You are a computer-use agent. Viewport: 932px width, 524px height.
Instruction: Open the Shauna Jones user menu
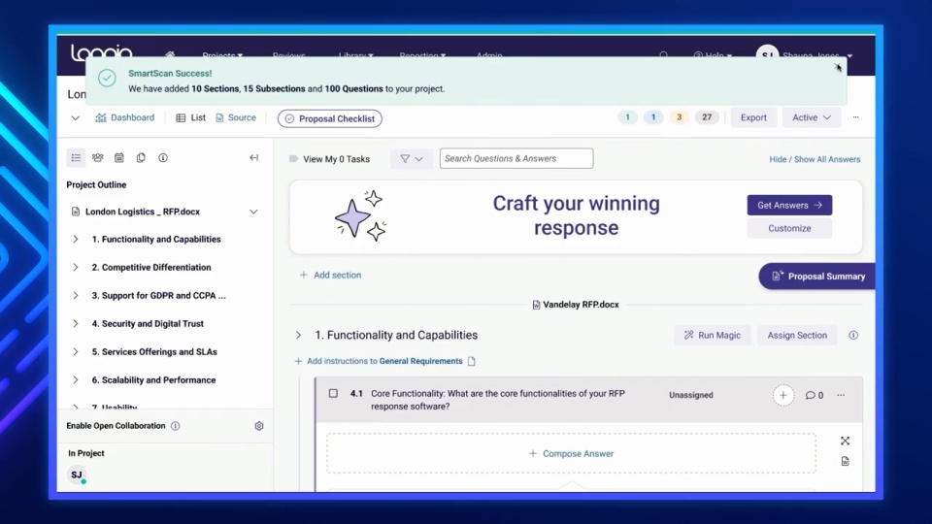point(804,56)
